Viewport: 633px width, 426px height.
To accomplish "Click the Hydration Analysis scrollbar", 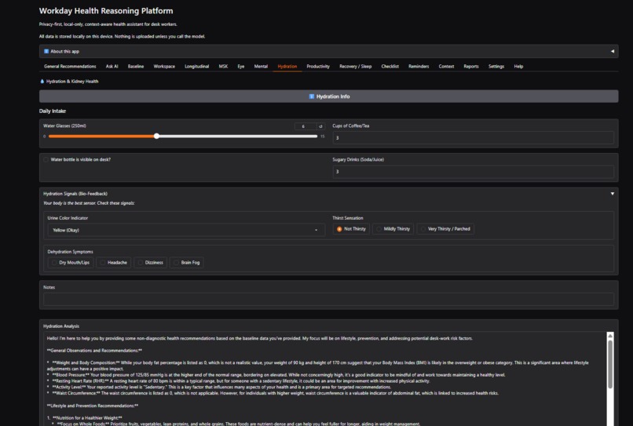I will pyautogui.click(x=610, y=365).
